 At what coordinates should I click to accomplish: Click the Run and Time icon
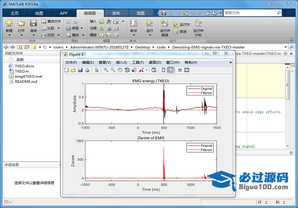[198, 23]
